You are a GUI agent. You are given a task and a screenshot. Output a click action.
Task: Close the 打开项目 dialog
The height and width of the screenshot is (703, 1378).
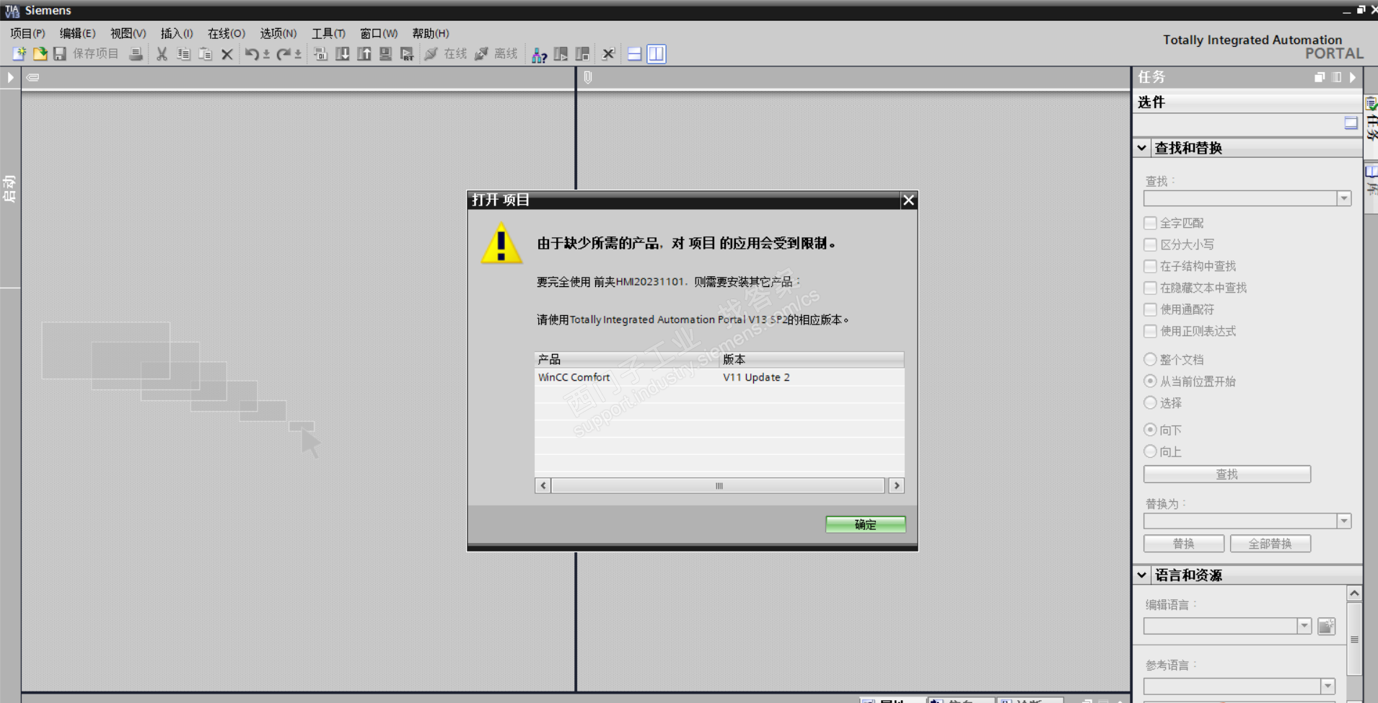pos(909,200)
